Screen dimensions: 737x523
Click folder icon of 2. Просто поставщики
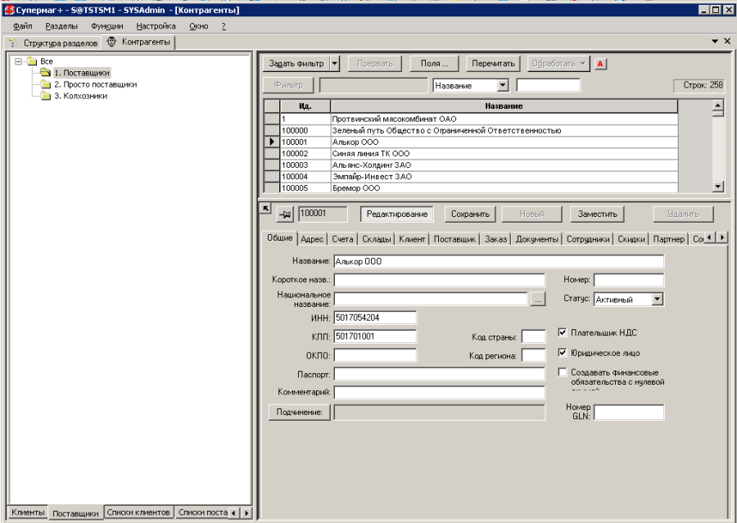point(45,84)
